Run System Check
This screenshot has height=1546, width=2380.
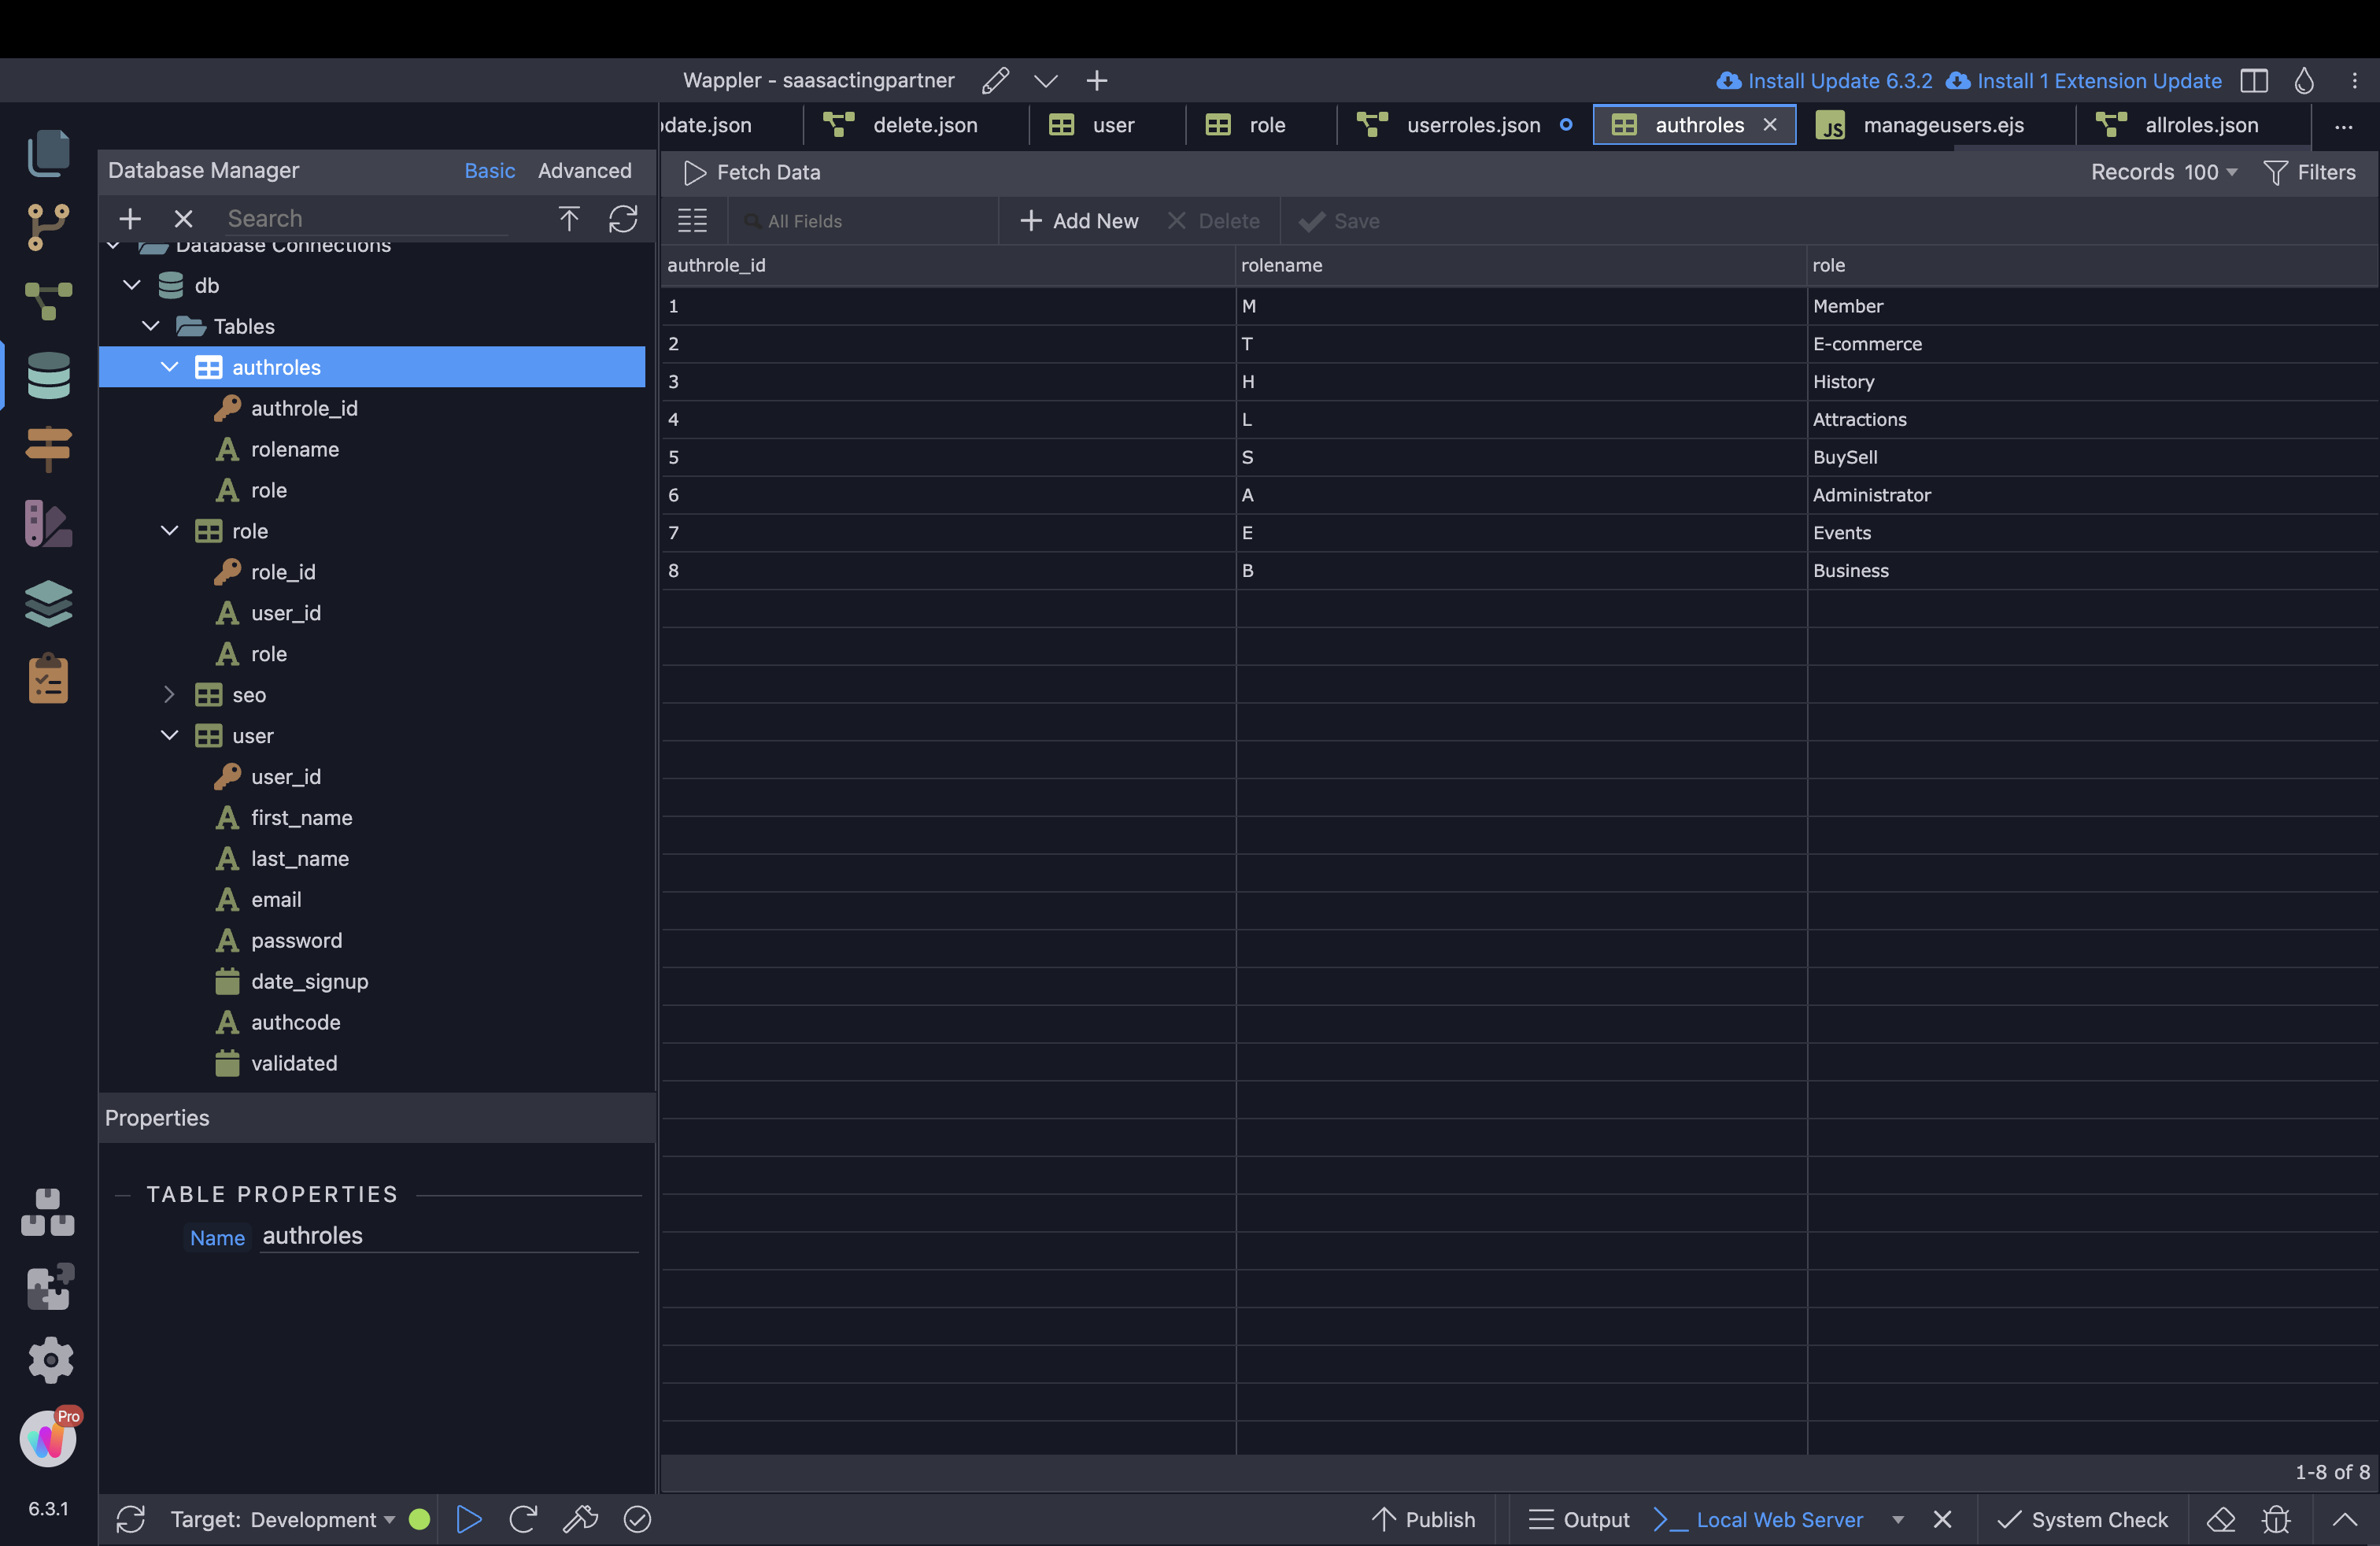coord(2084,1519)
